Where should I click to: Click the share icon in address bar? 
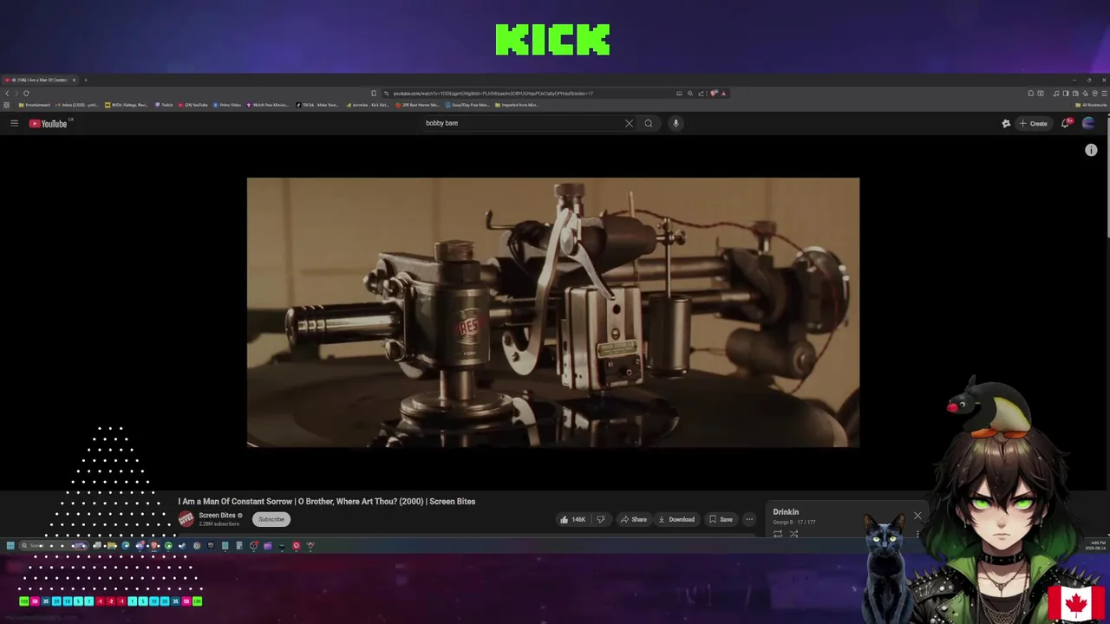(x=701, y=93)
